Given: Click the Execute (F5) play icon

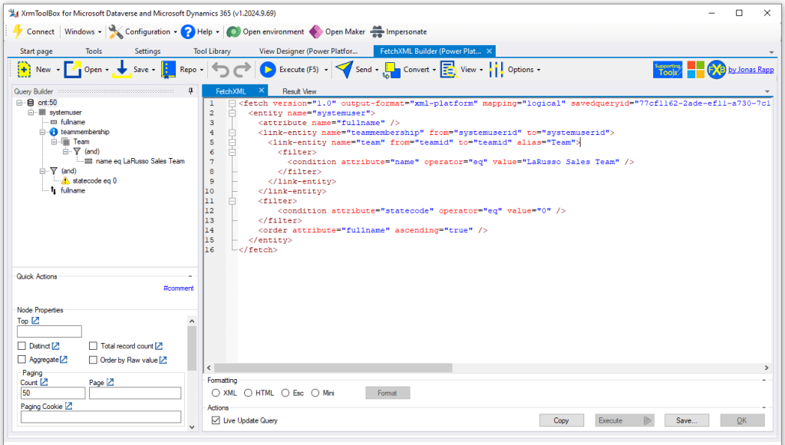Looking at the screenshot, I should click(x=268, y=70).
